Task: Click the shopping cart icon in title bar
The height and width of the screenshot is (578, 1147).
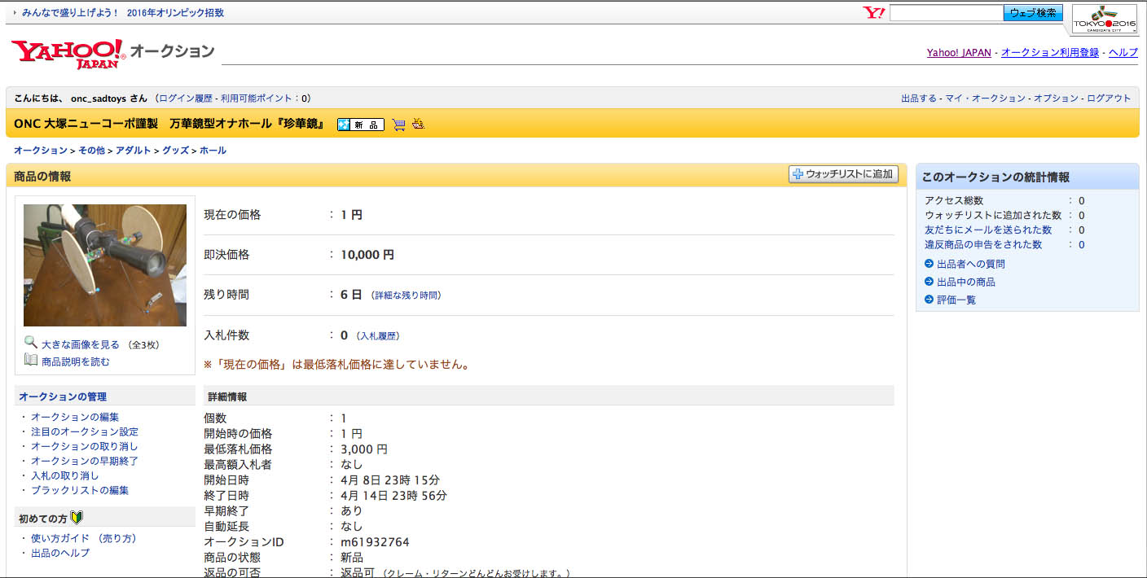Action: tap(398, 125)
